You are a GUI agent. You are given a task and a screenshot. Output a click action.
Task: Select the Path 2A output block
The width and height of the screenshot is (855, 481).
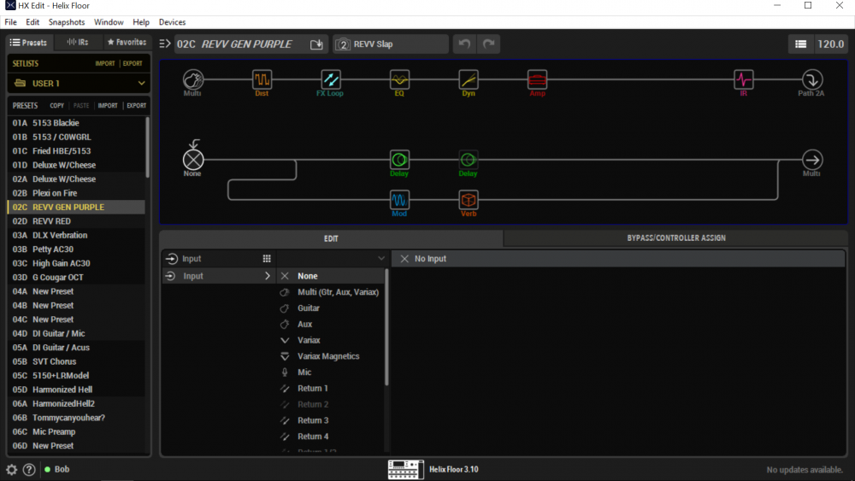(812, 79)
